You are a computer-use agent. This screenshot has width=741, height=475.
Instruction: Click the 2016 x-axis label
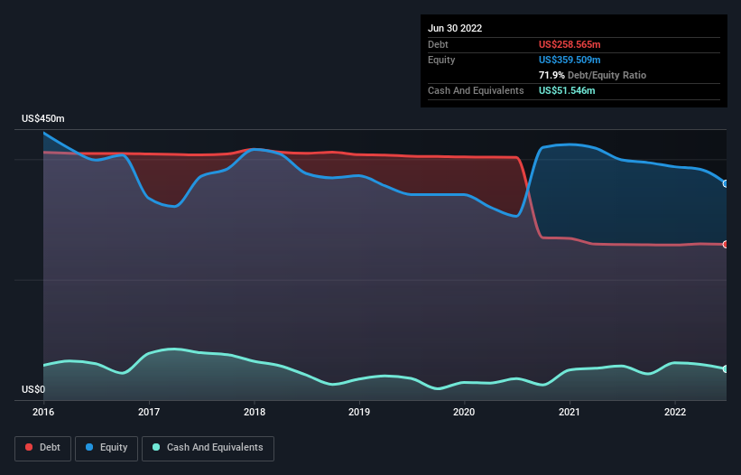point(43,412)
